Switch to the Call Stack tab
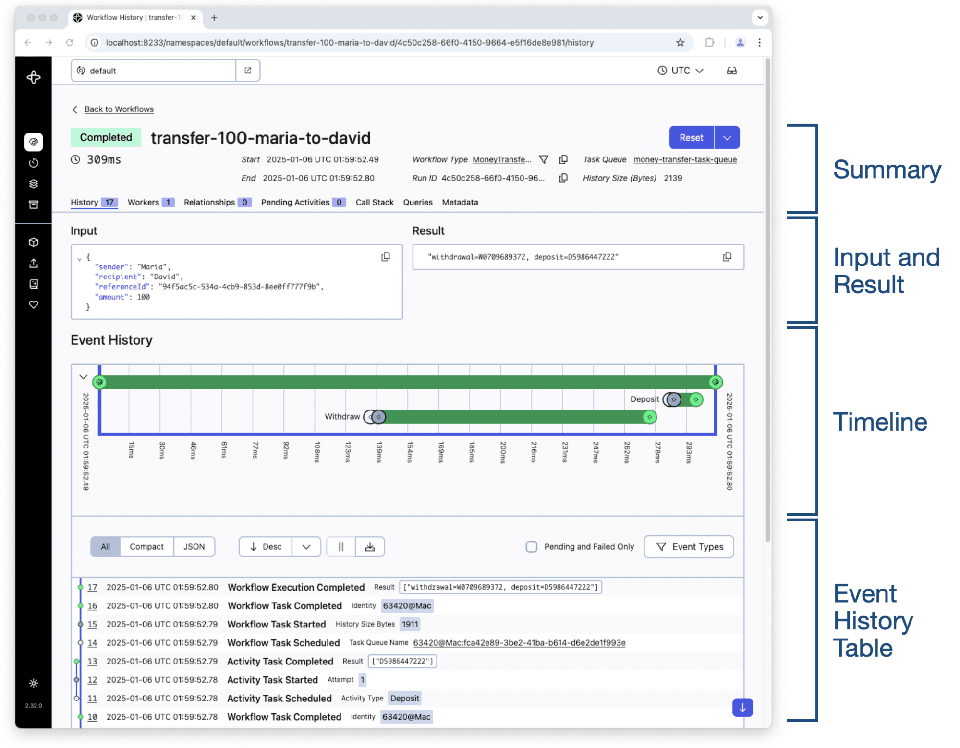Viewport: 960px width, 748px height. point(374,202)
